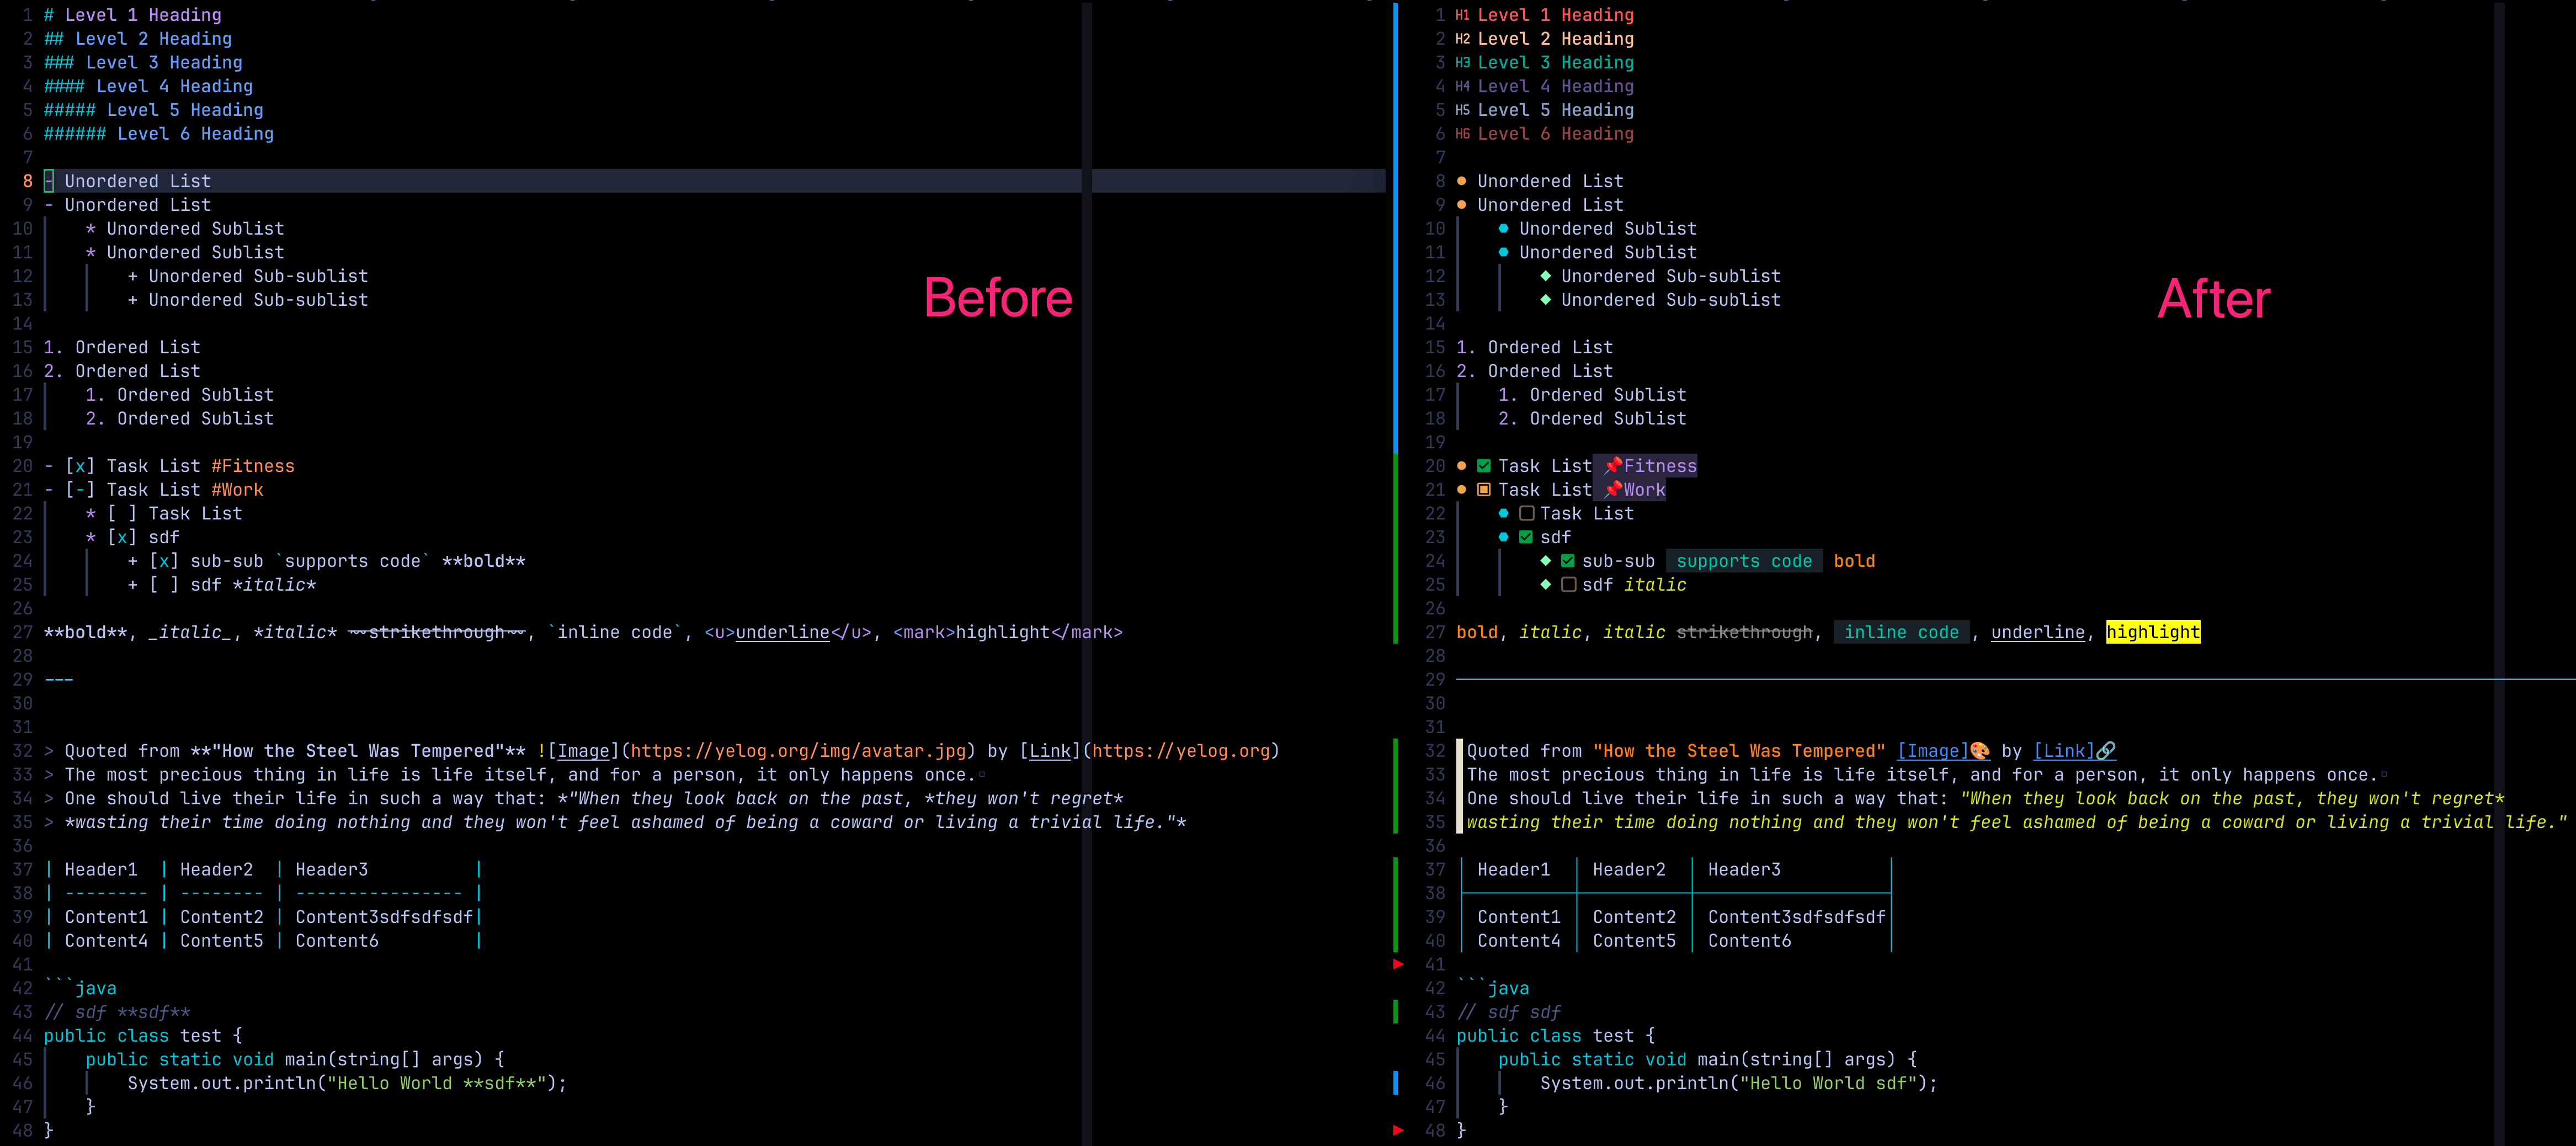Click the raw [Image] text in left pane
Screen dimensions: 2576x1146
(583, 751)
